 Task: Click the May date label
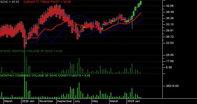pyautogui.click(x=95, y=101)
